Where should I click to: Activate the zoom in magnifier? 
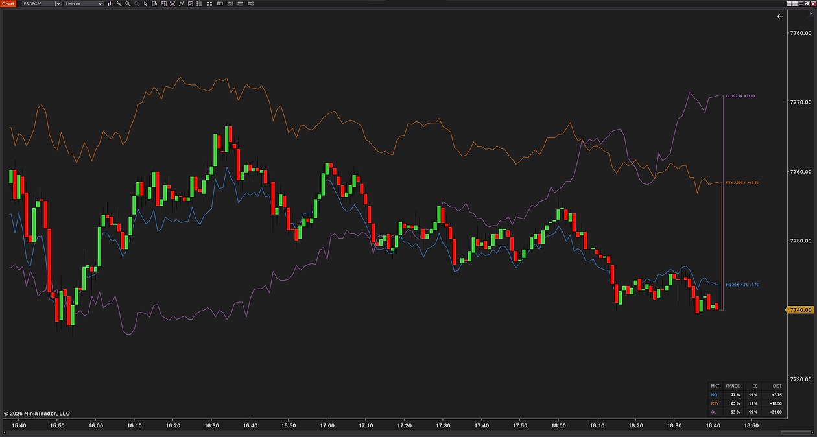pyautogui.click(x=128, y=3)
